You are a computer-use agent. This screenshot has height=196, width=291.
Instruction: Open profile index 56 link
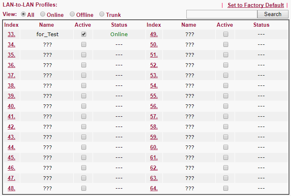point(154,106)
